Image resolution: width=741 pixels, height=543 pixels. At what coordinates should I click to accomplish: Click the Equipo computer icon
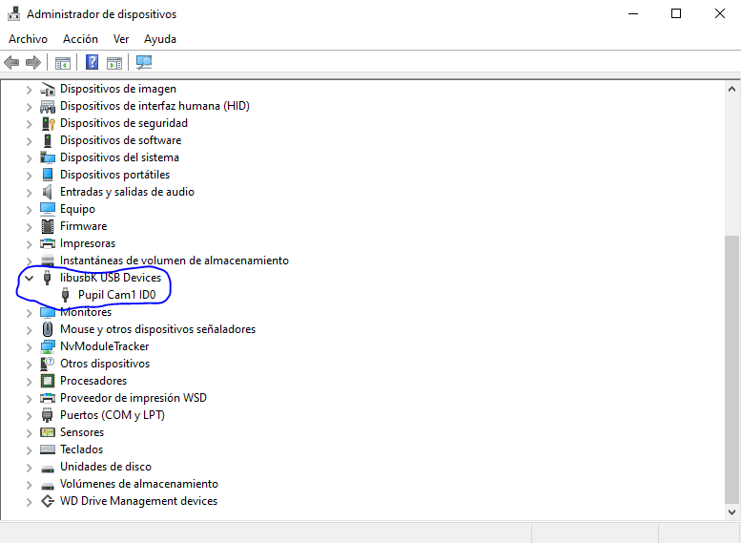tap(48, 209)
